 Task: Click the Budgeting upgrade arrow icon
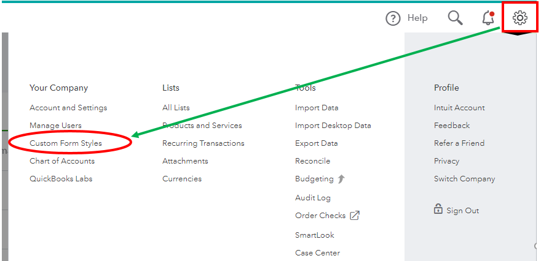[x=341, y=179]
